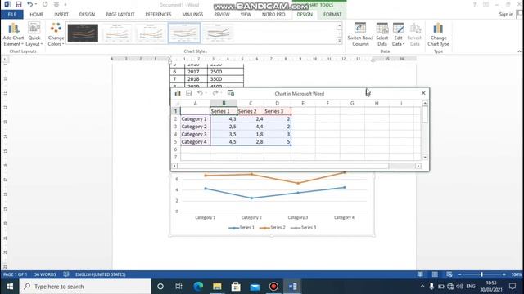This screenshot has height=294, width=524.
Task: Open the FILE tab
Action: pyautogui.click(x=12, y=15)
